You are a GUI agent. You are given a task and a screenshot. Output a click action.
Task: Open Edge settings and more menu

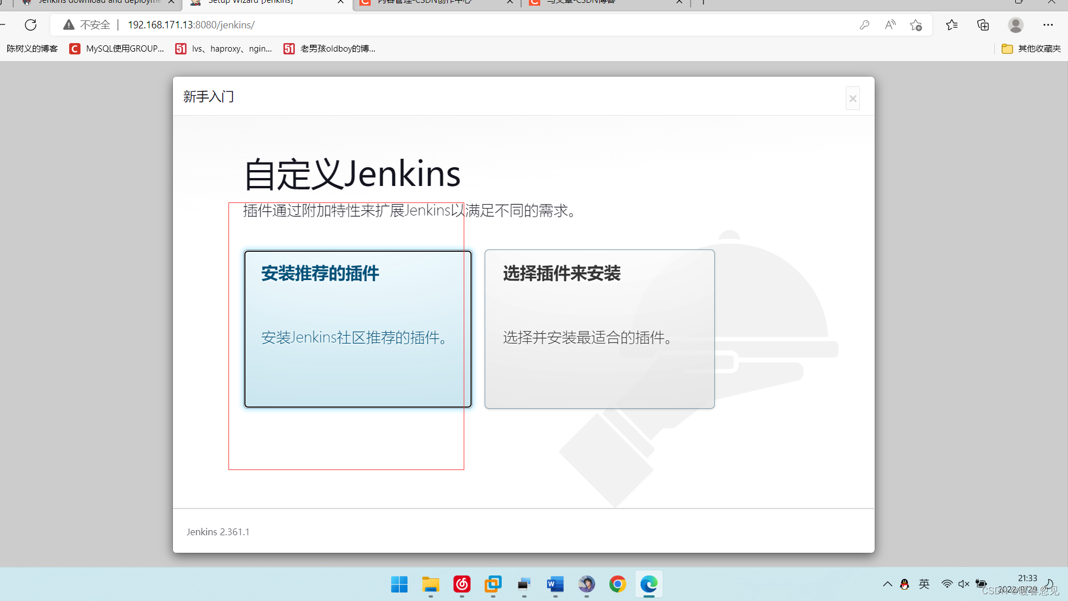tap(1048, 25)
